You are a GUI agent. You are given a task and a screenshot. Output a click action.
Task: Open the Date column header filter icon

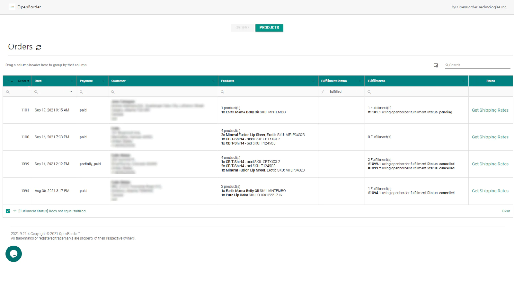click(72, 81)
